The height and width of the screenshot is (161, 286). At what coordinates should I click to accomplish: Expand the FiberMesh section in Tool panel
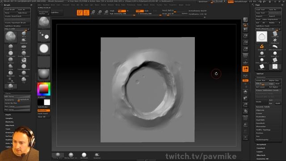click(261, 155)
